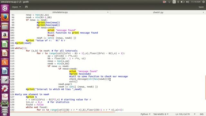The width and height of the screenshot is (206, 116).
Task: Switch to gedit text editor dock icon
Action: point(5,80)
